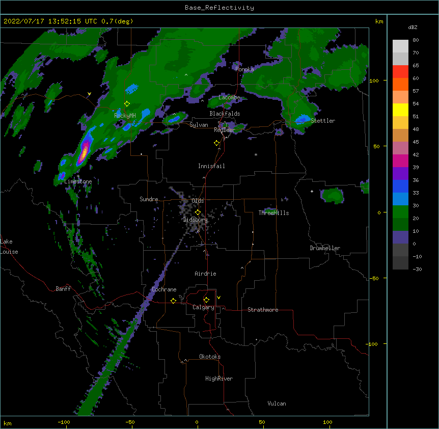Click the RedDeer label
Image resolution: width=439 pixels, height=429 pixels.
click(224, 130)
